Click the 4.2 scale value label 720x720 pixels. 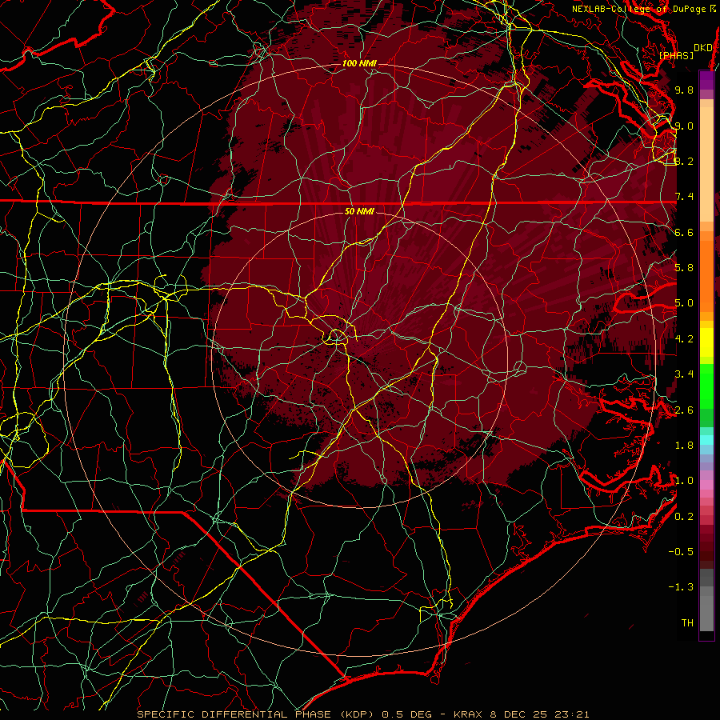coord(684,339)
